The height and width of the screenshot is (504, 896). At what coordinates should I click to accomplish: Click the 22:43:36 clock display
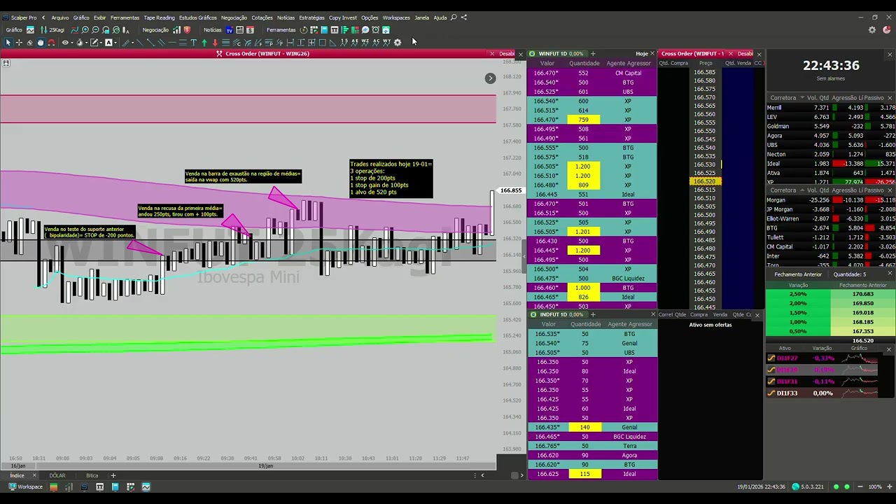(x=831, y=65)
